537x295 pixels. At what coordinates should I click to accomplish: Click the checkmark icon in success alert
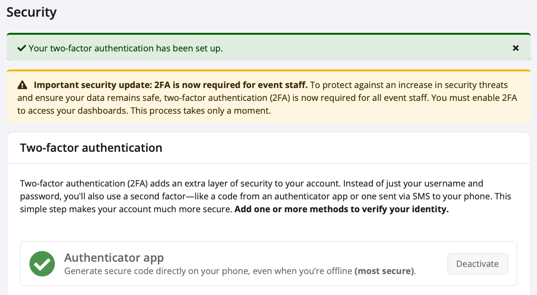coord(21,48)
